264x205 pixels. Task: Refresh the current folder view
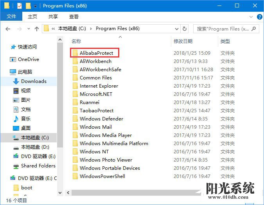click(x=185, y=29)
